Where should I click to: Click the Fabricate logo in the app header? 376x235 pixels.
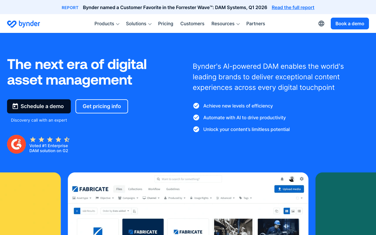[90, 189]
